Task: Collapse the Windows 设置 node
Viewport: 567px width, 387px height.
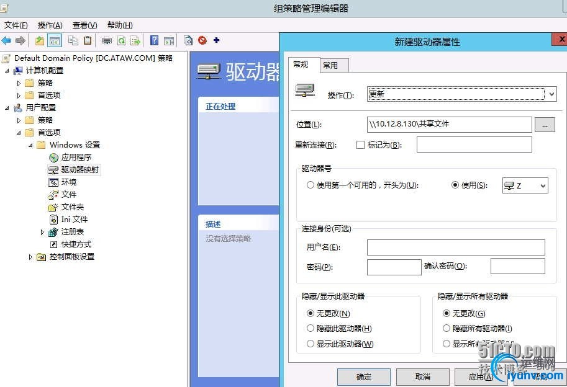Action: 30,145
